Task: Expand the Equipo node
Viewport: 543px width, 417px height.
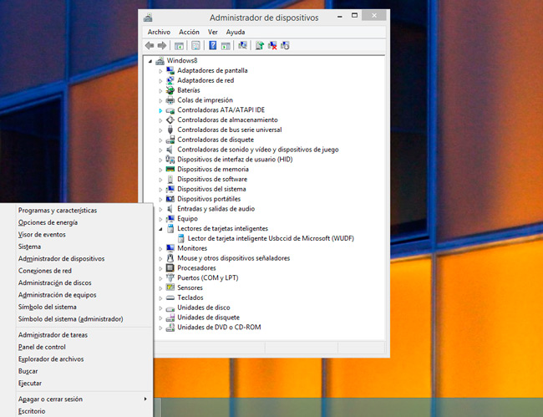Action: point(160,219)
